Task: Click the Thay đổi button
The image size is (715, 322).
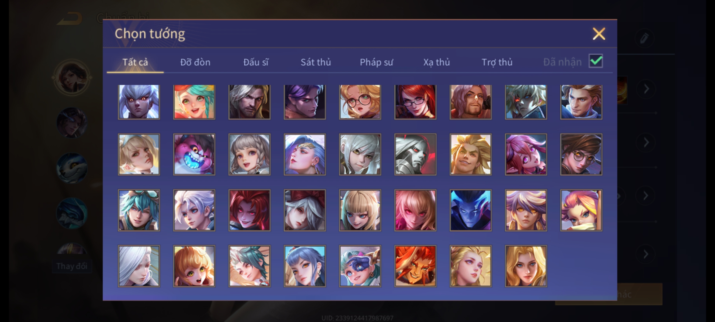Action: click(x=72, y=266)
